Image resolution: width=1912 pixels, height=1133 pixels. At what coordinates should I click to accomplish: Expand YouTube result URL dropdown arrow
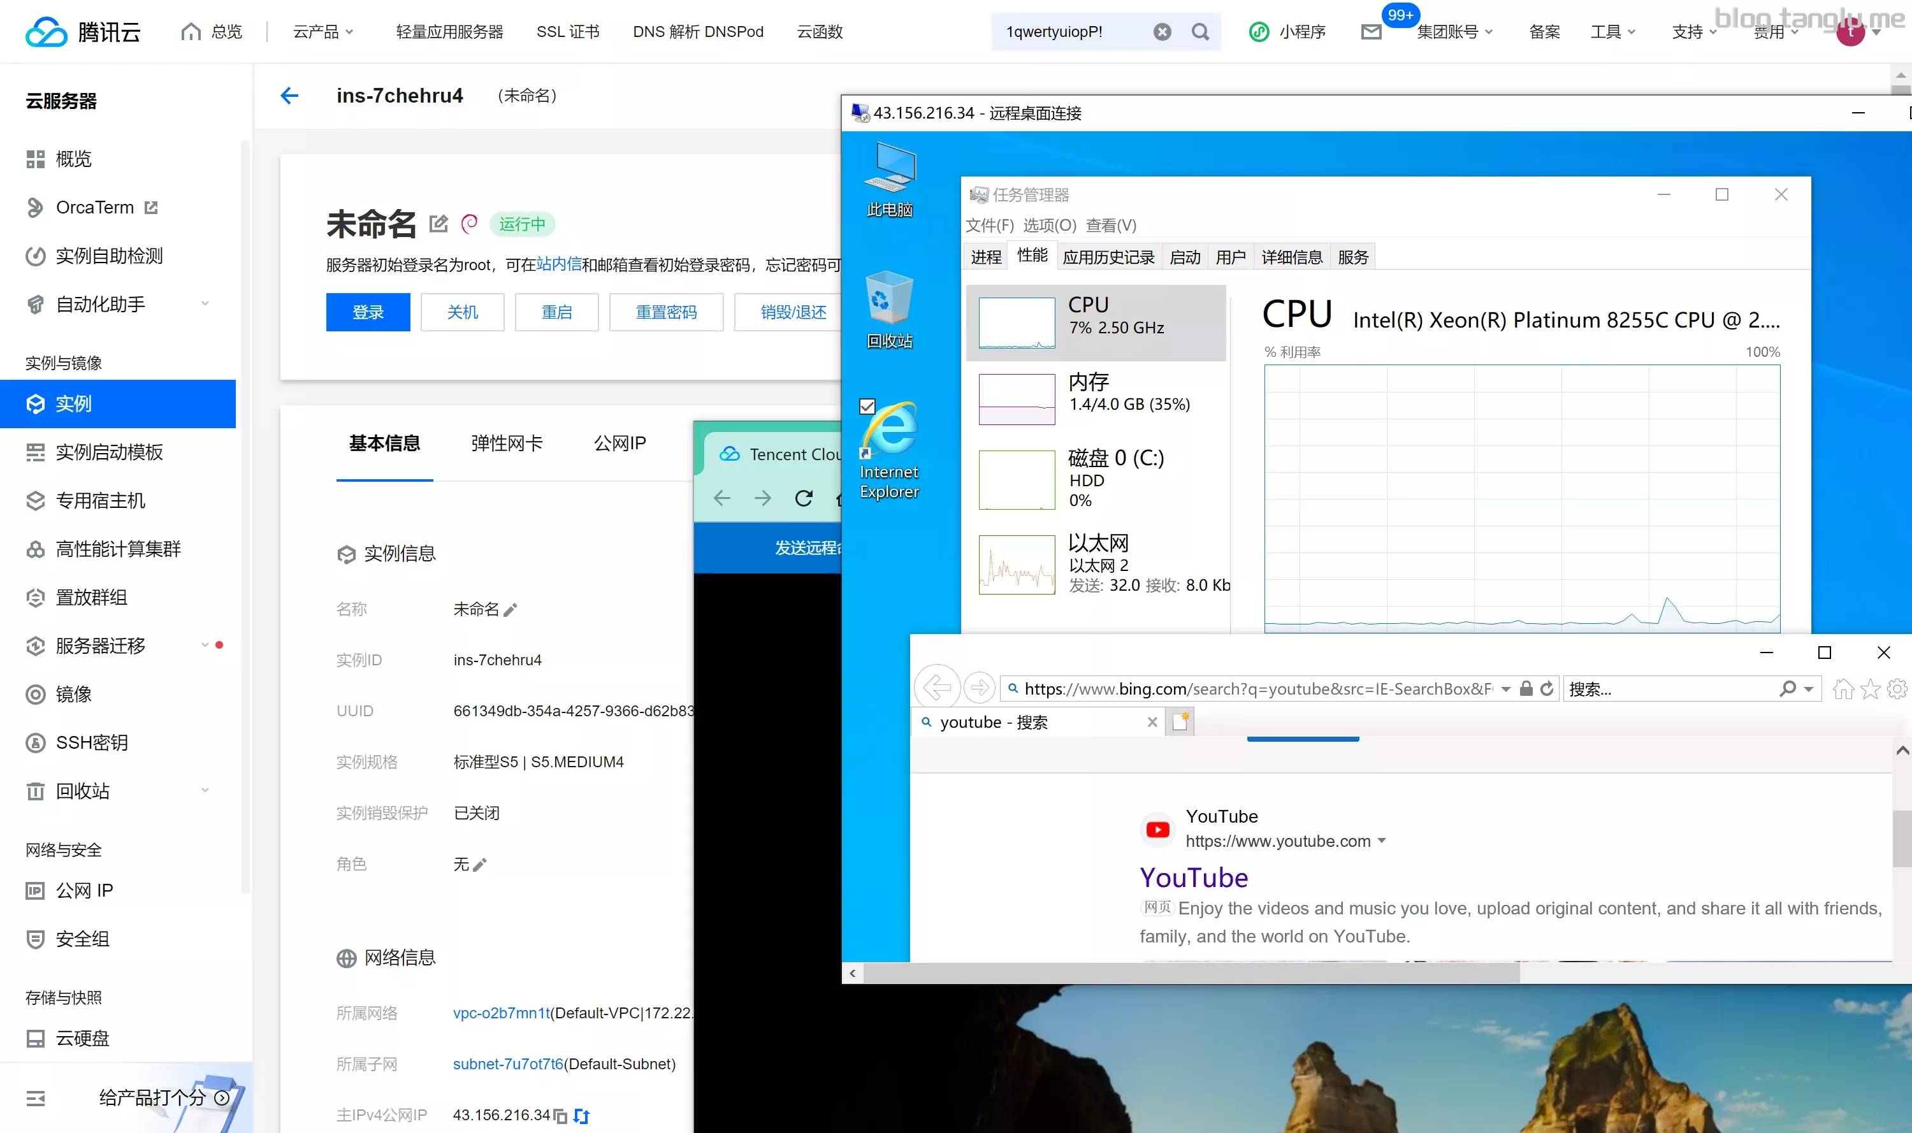point(1381,841)
